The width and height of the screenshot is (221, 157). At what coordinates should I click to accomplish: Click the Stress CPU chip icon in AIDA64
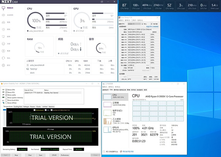click(3, 90)
